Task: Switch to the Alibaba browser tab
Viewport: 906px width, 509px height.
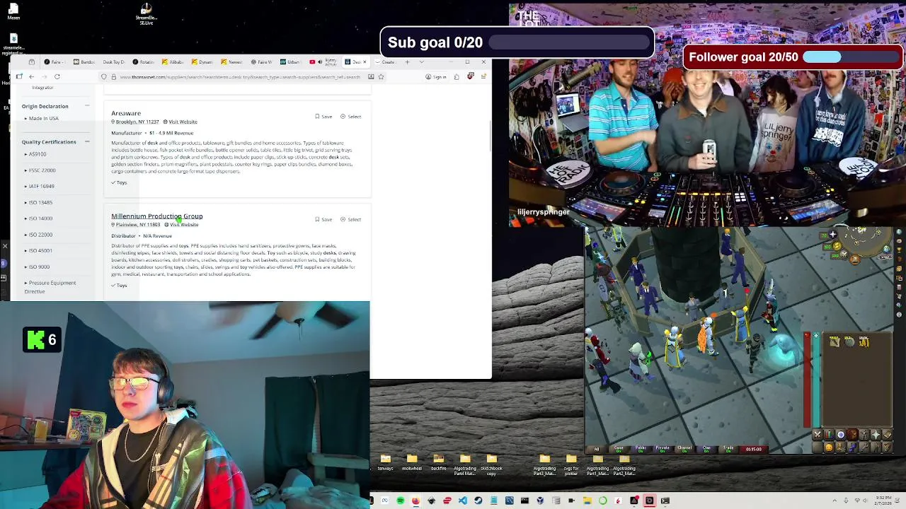Action: [x=173, y=62]
